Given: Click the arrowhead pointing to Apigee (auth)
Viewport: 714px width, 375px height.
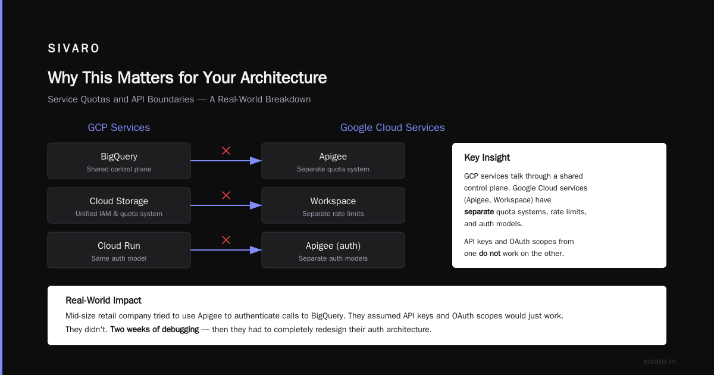Looking at the screenshot, I should (x=256, y=250).
